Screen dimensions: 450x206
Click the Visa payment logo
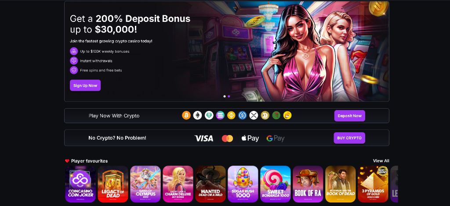[204, 139]
